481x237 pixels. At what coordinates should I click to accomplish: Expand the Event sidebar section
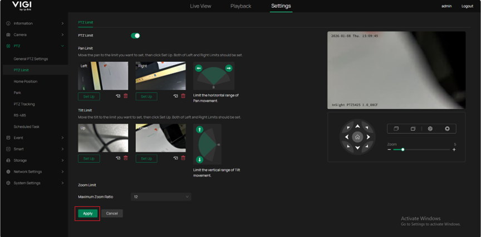pyautogui.click(x=33, y=137)
